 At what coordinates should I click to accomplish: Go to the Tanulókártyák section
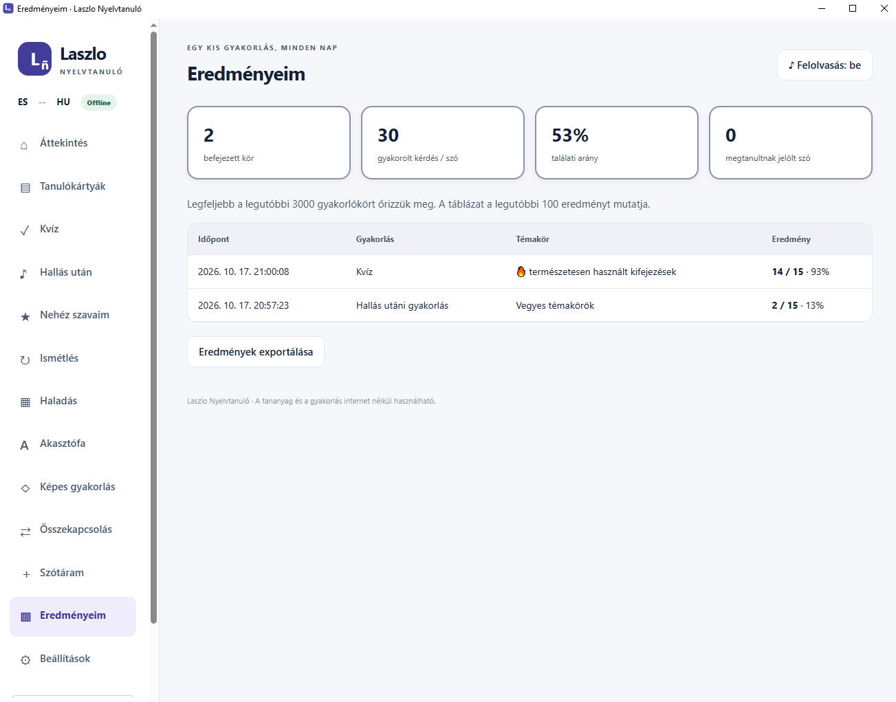73,186
